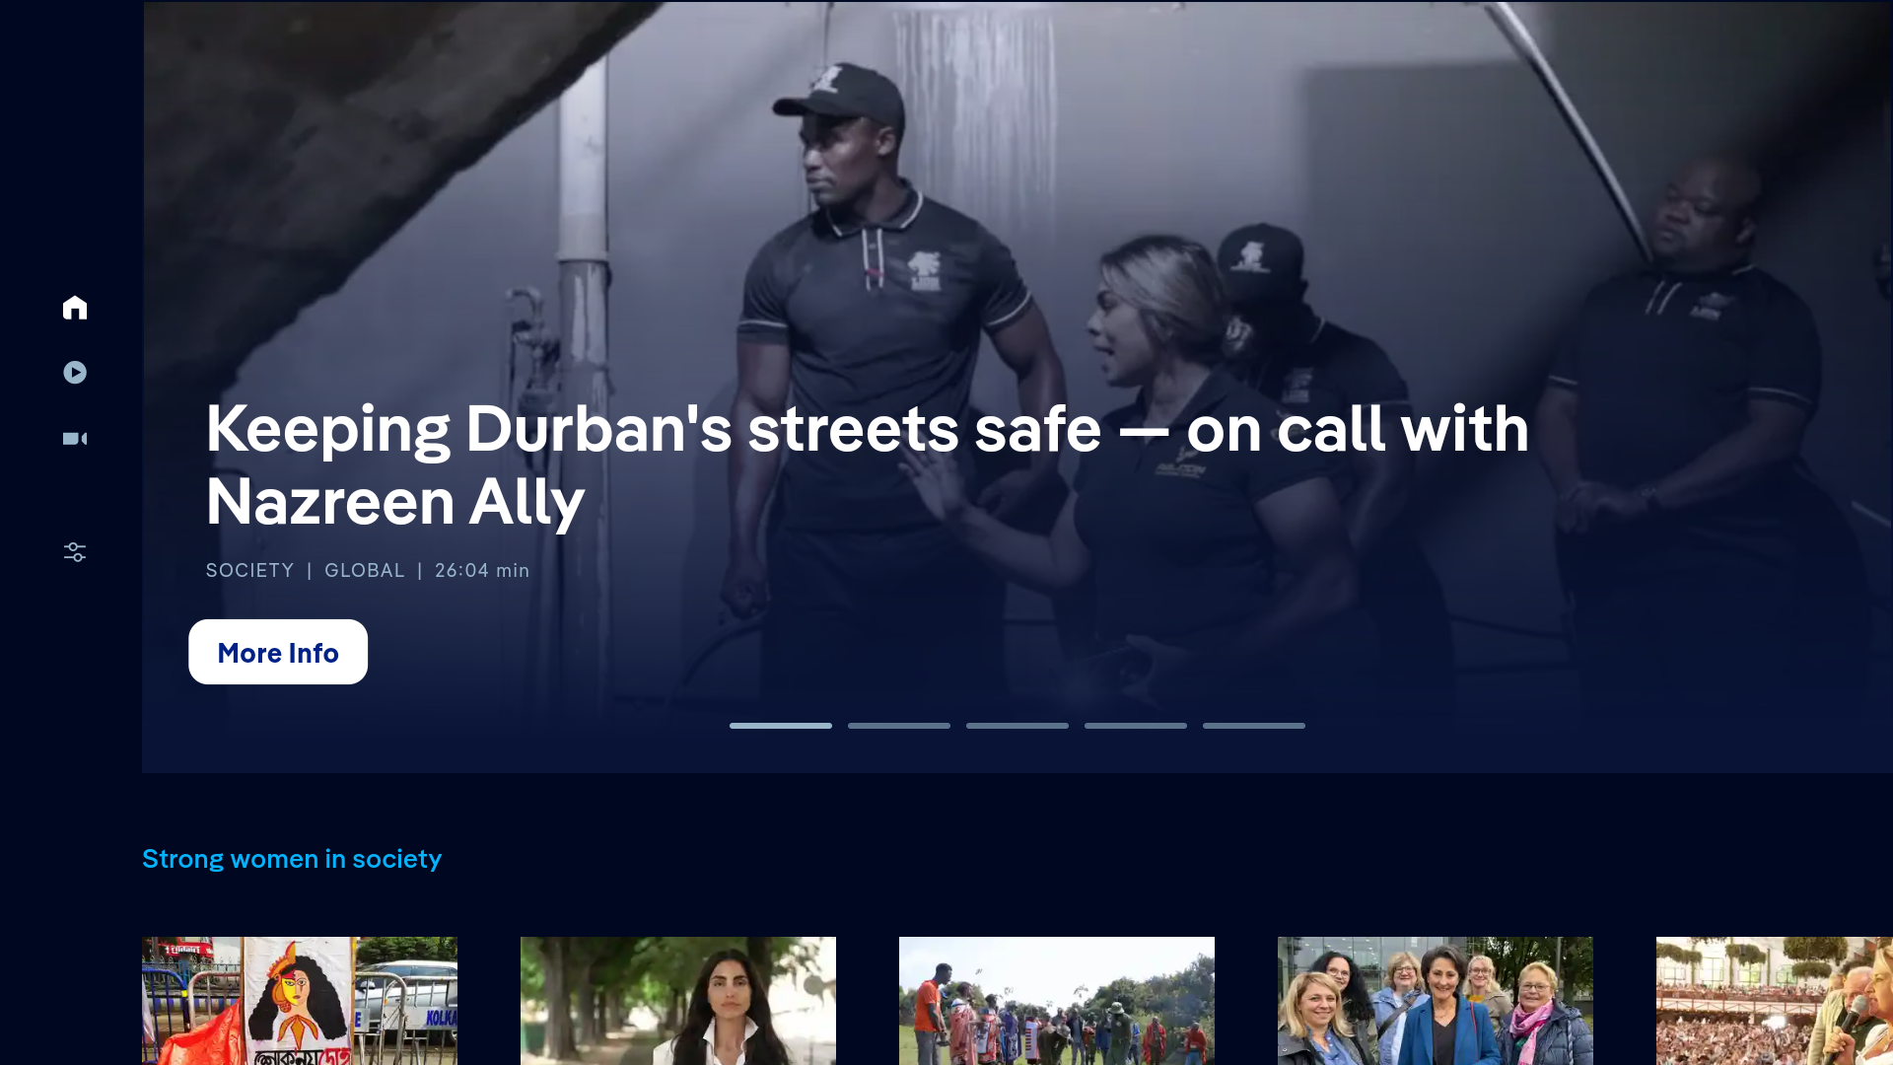Open the play circle icon in sidebar
This screenshot has width=1893, height=1065.
tap(75, 373)
